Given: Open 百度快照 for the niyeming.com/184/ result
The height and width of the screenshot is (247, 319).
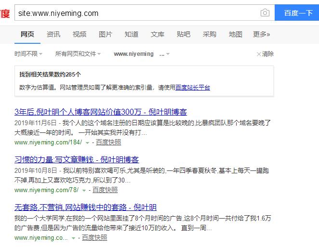Looking at the screenshot, I should point(108,143).
